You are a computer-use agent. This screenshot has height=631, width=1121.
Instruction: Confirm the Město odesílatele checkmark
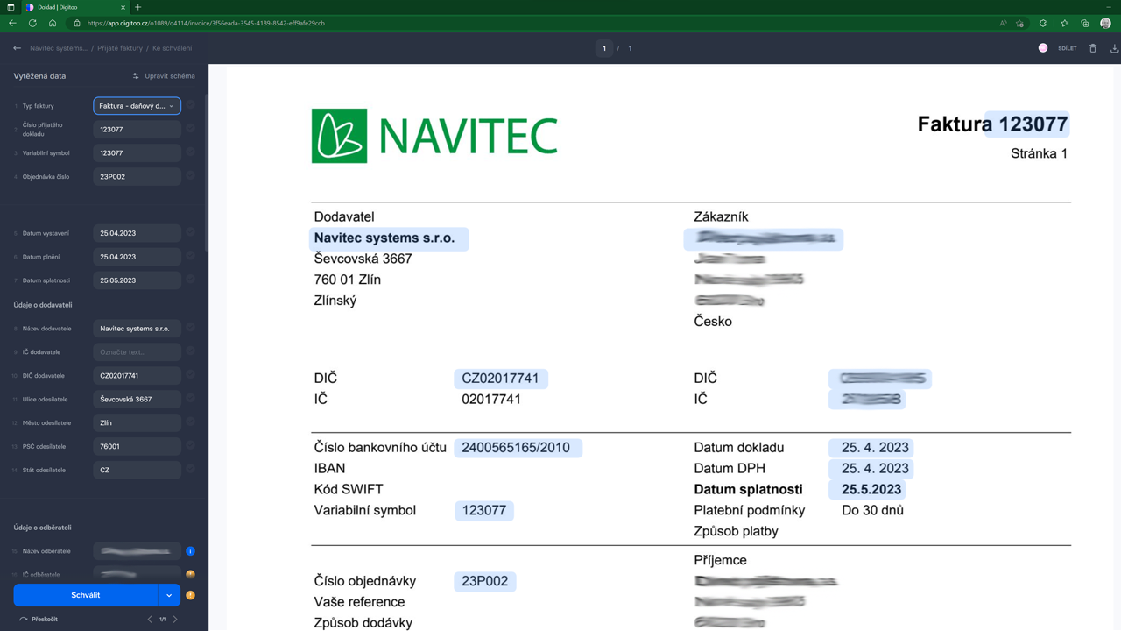coord(190,422)
